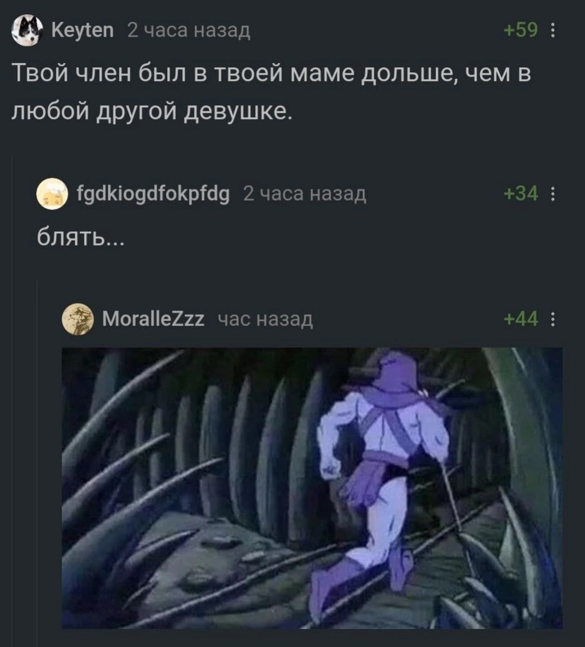Image resolution: width=585 pixels, height=647 pixels.
Task: Open three-dot menu on MoralleZzz's comment
Action: tap(553, 319)
